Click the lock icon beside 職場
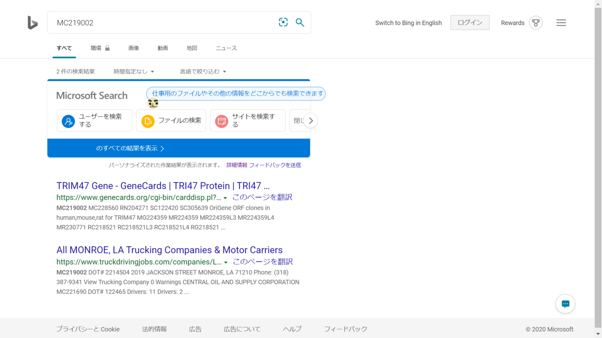 [x=107, y=48]
